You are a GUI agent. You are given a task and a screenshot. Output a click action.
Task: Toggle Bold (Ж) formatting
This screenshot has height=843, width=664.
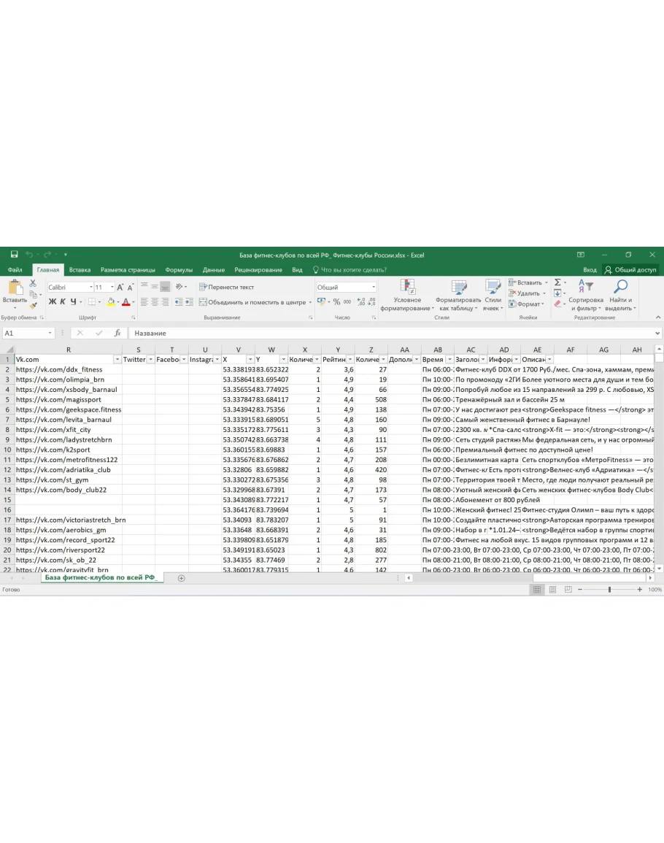52,301
